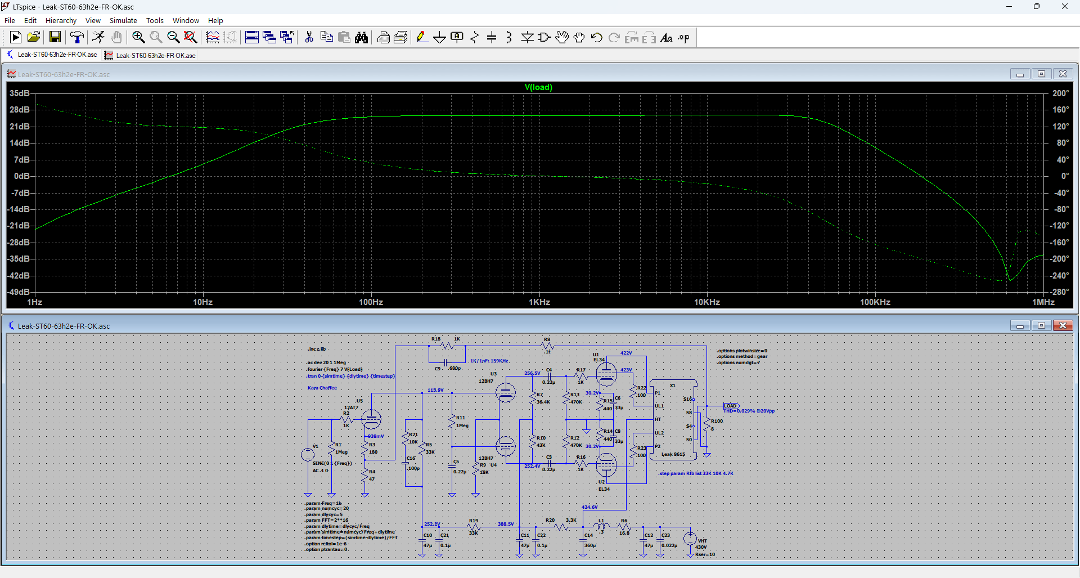Open the Edit menu
This screenshot has height=578, width=1080.
click(30, 20)
